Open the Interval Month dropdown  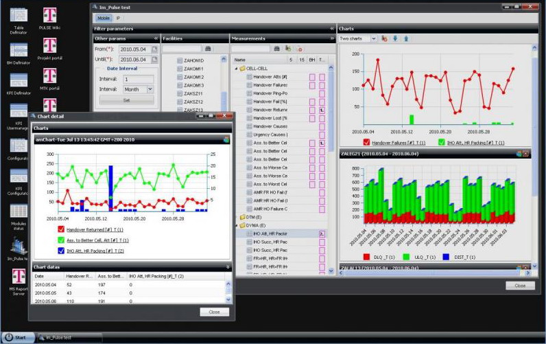(150, 89)
